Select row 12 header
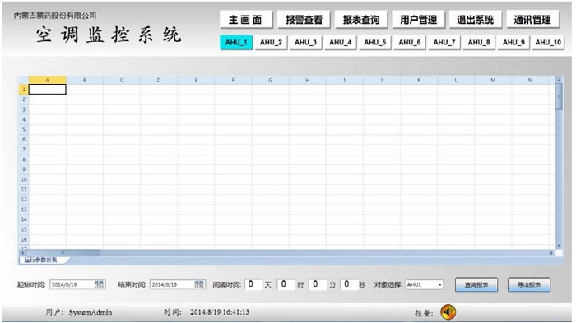Screen dimensions: 576x323 coord(24,199)
